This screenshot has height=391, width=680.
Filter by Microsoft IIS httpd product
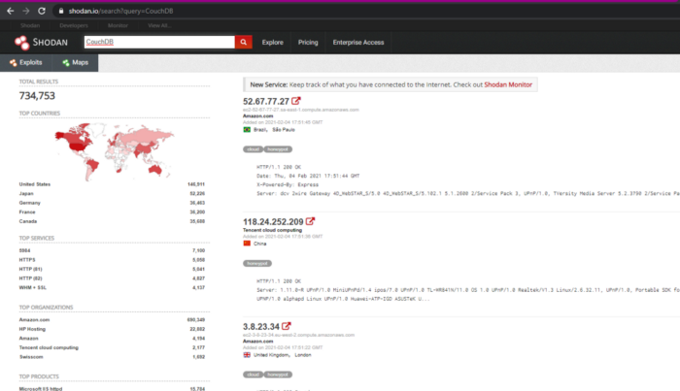(x=41, y=389)
